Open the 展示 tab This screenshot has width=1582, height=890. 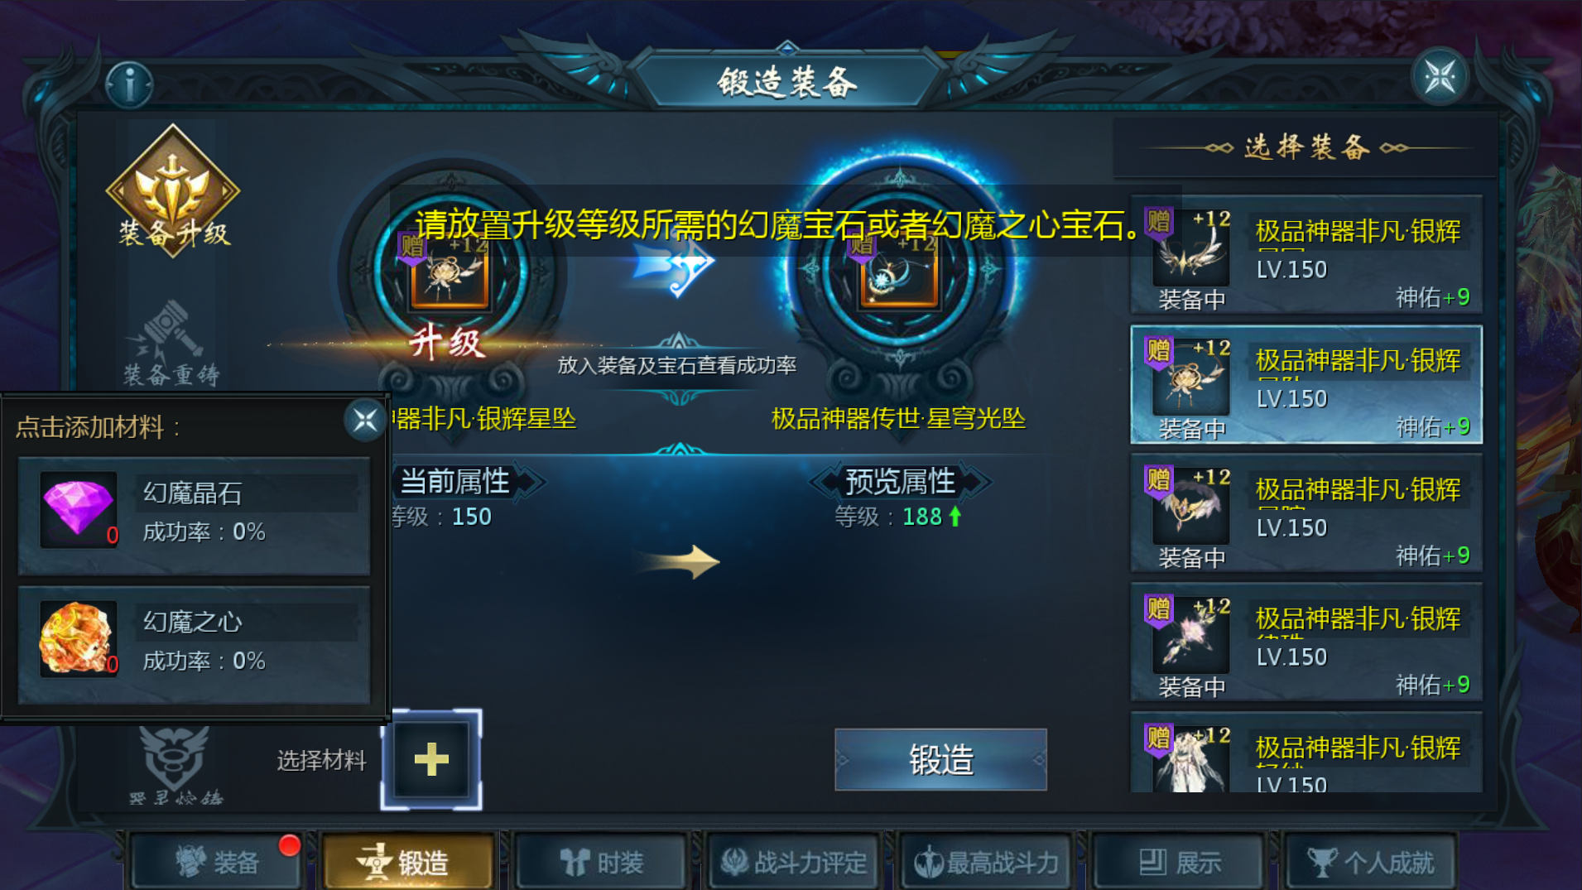[x=1179, y=862]
